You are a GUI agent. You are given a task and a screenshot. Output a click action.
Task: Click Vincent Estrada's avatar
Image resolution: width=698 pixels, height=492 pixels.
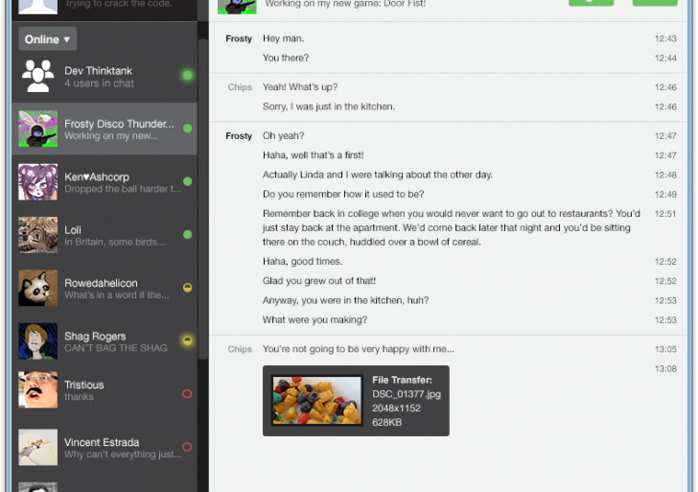[x=37, y=447]
